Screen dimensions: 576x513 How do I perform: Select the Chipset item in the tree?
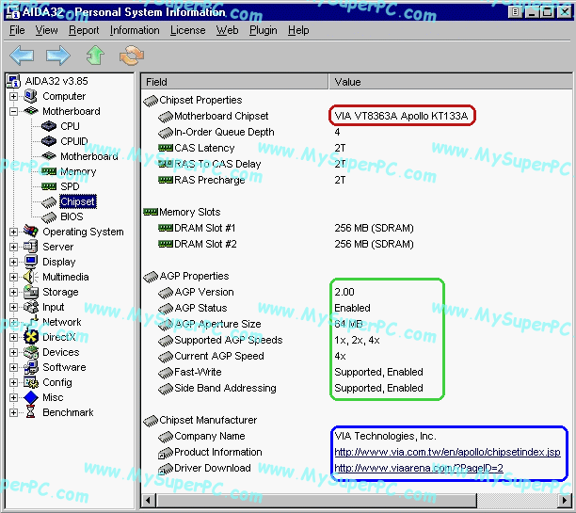(78, 201)
